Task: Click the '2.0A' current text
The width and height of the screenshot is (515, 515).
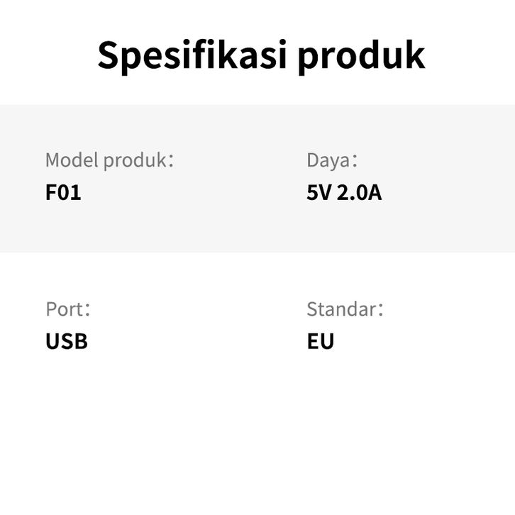Action: [359, 192]
